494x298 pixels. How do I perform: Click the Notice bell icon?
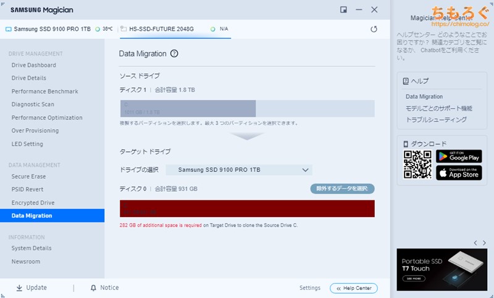click(93, 287)
